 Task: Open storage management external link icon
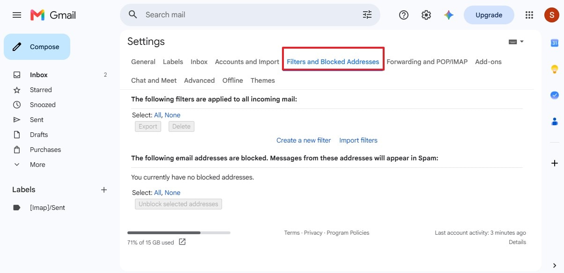pos(182,242)
